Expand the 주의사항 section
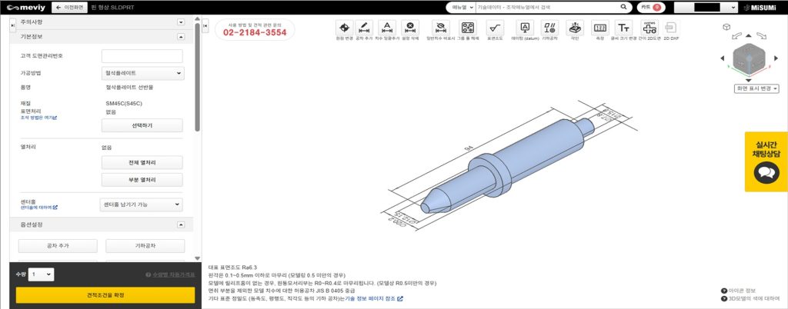 tap(180, 23)
